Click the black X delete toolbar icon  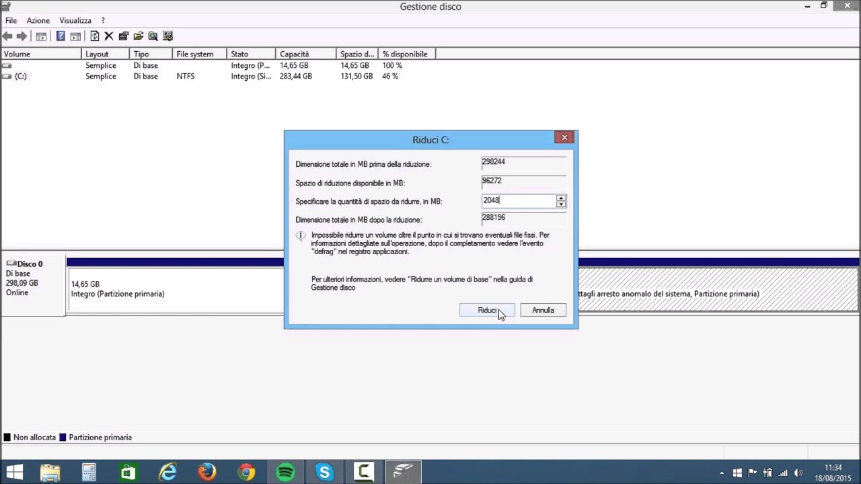point(109,36)
